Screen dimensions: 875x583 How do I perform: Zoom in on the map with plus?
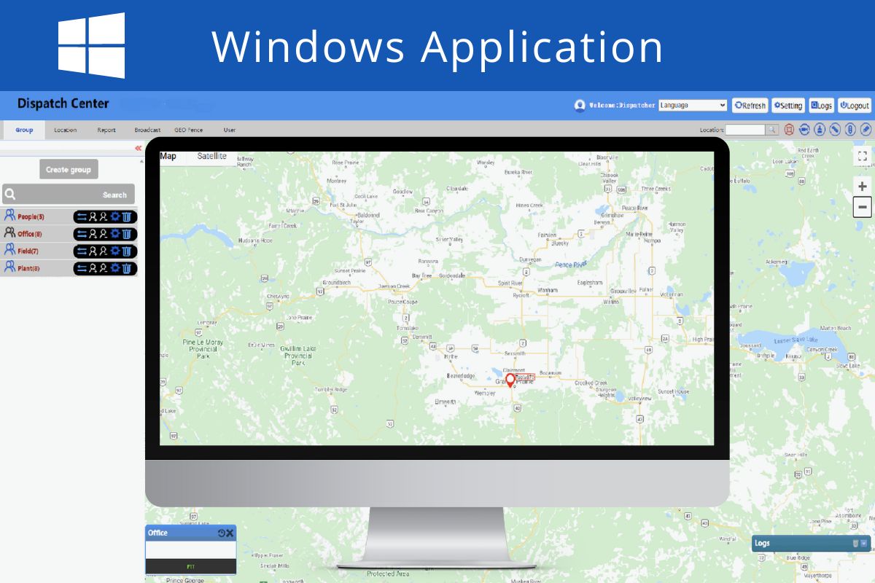(x=863, y=187)
